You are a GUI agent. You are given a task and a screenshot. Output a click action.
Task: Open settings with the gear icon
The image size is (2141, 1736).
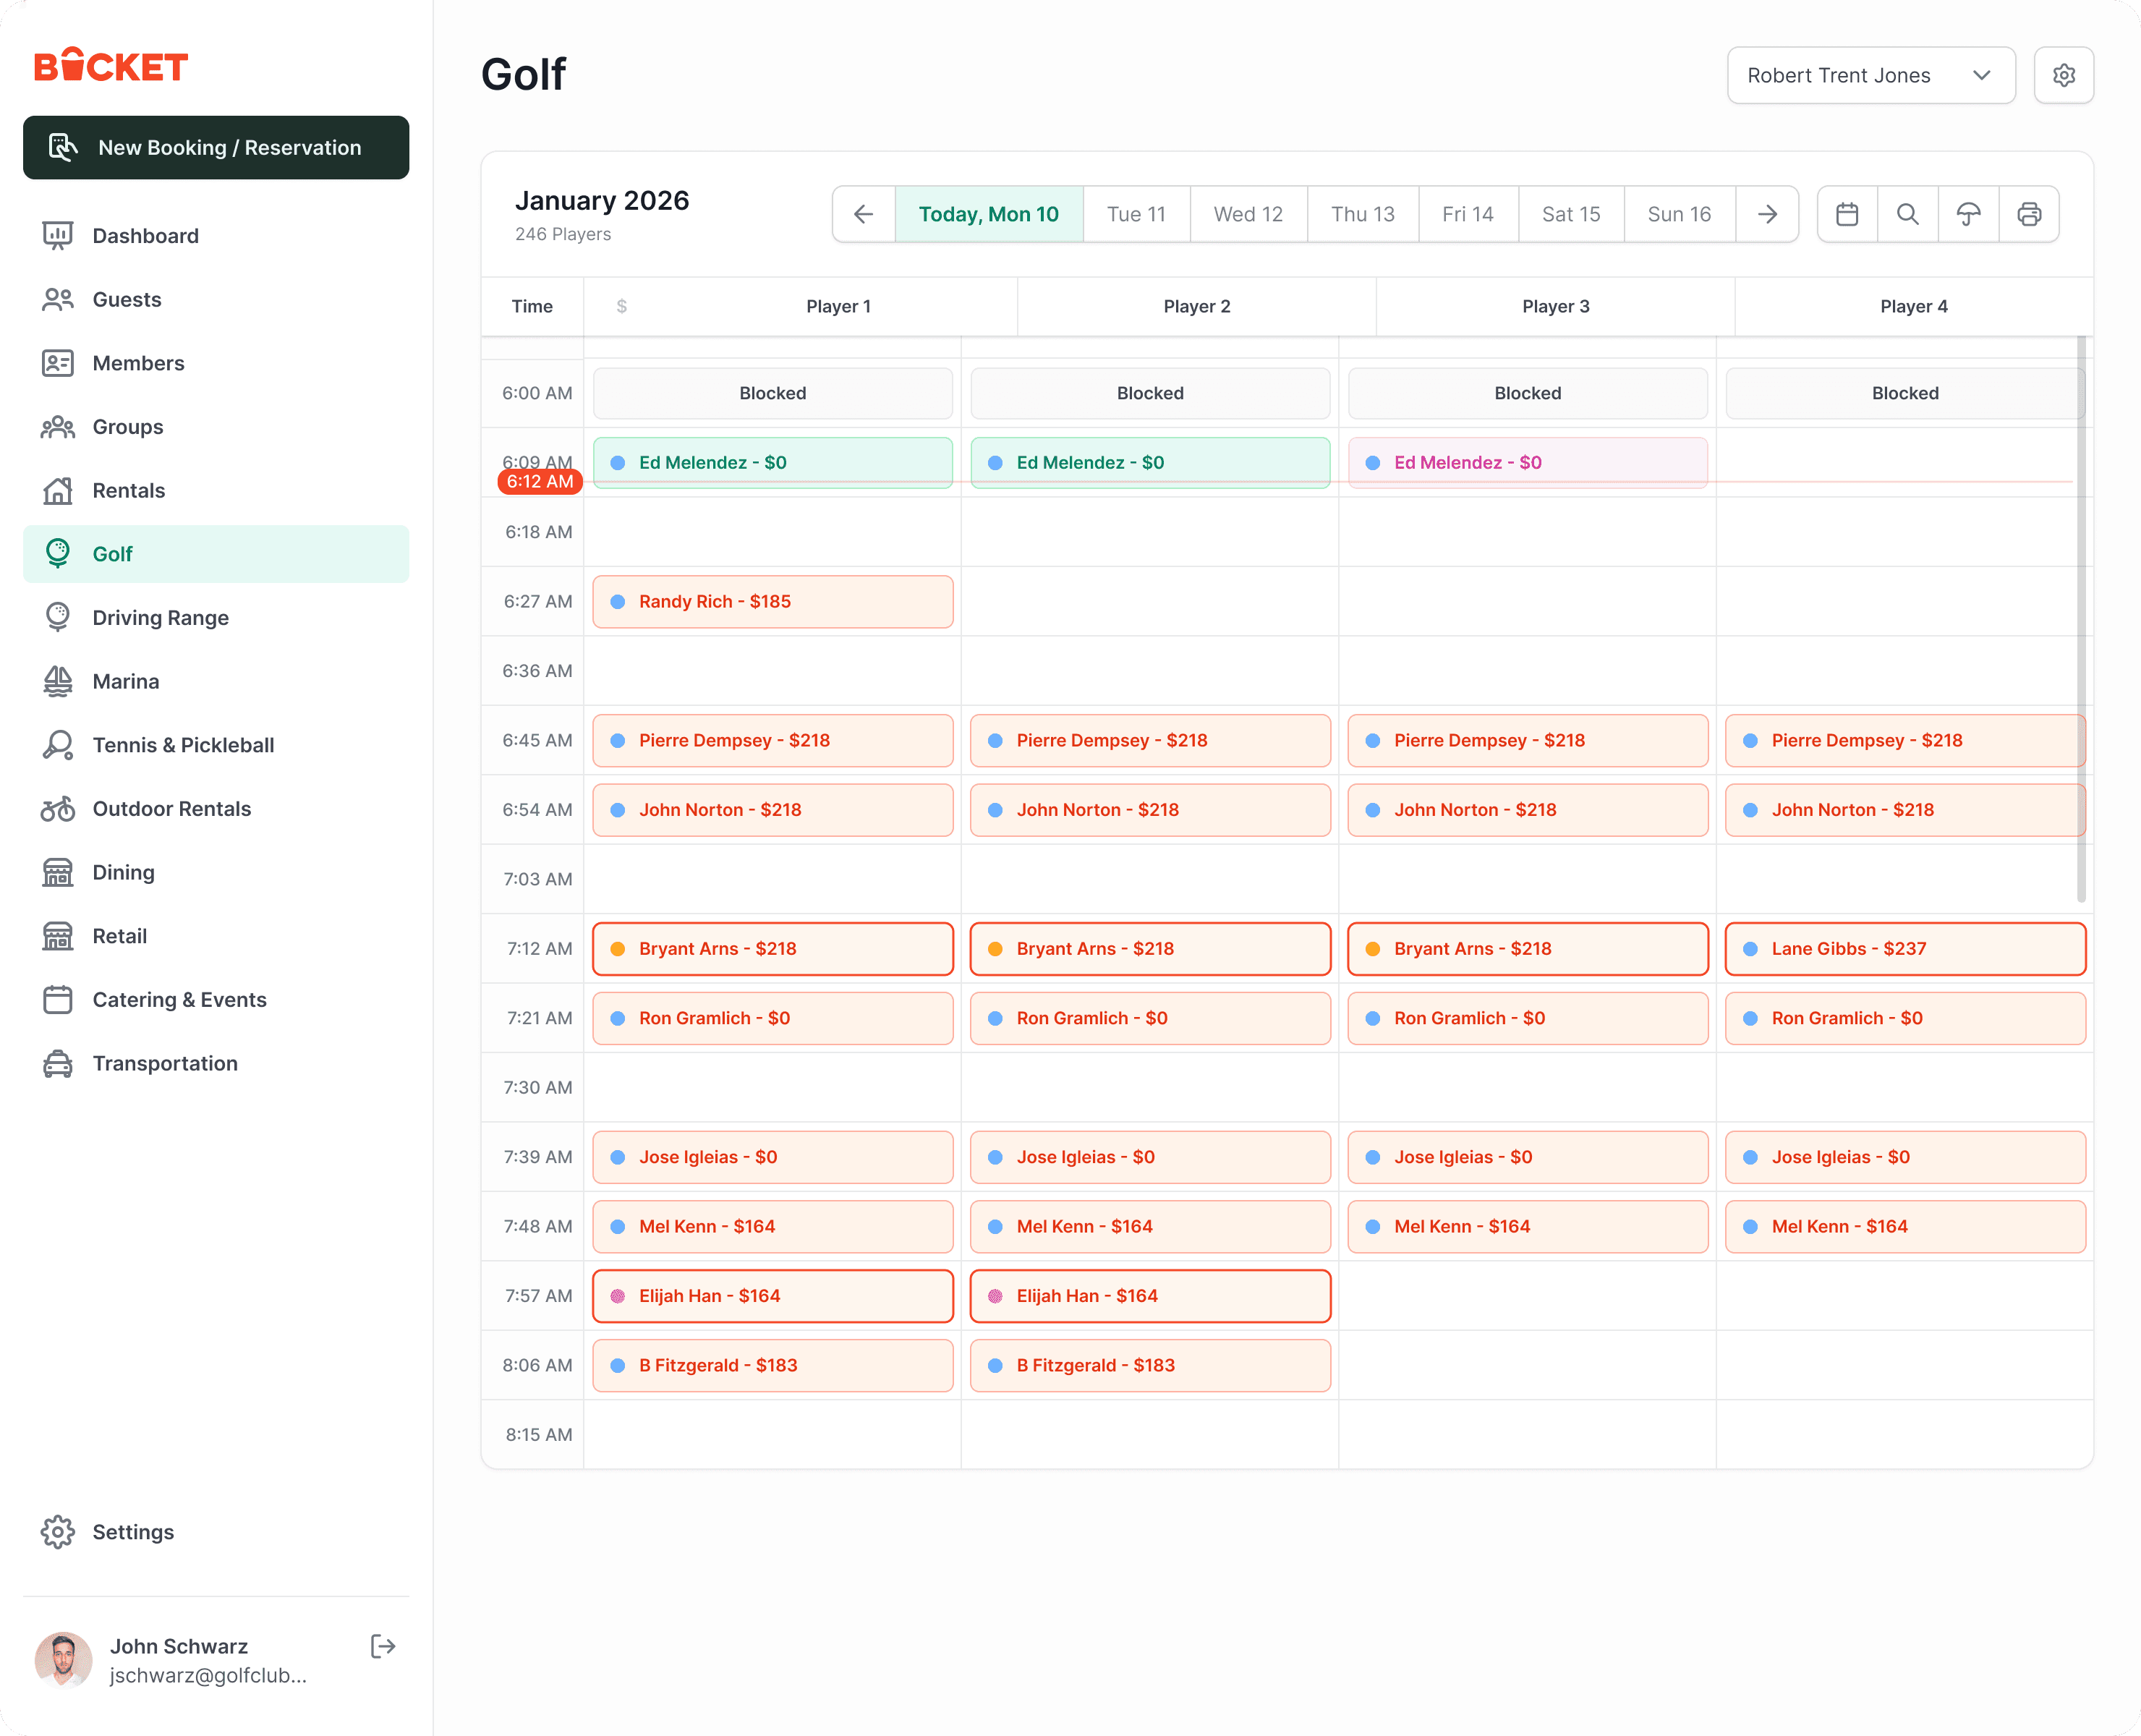[x=2063, y=75]
